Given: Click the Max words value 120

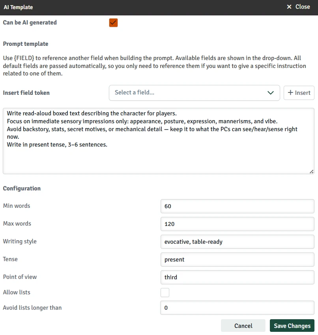Looking at the screenshot, I should pos(237,224).
